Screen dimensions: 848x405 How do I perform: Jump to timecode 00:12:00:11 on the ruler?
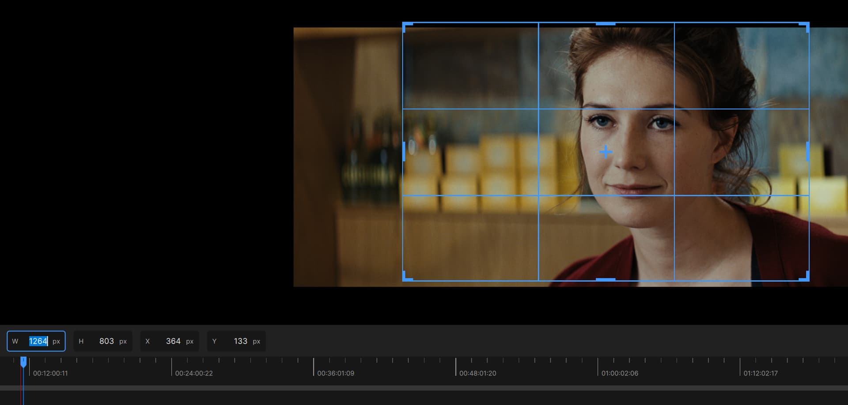[50, 373]
